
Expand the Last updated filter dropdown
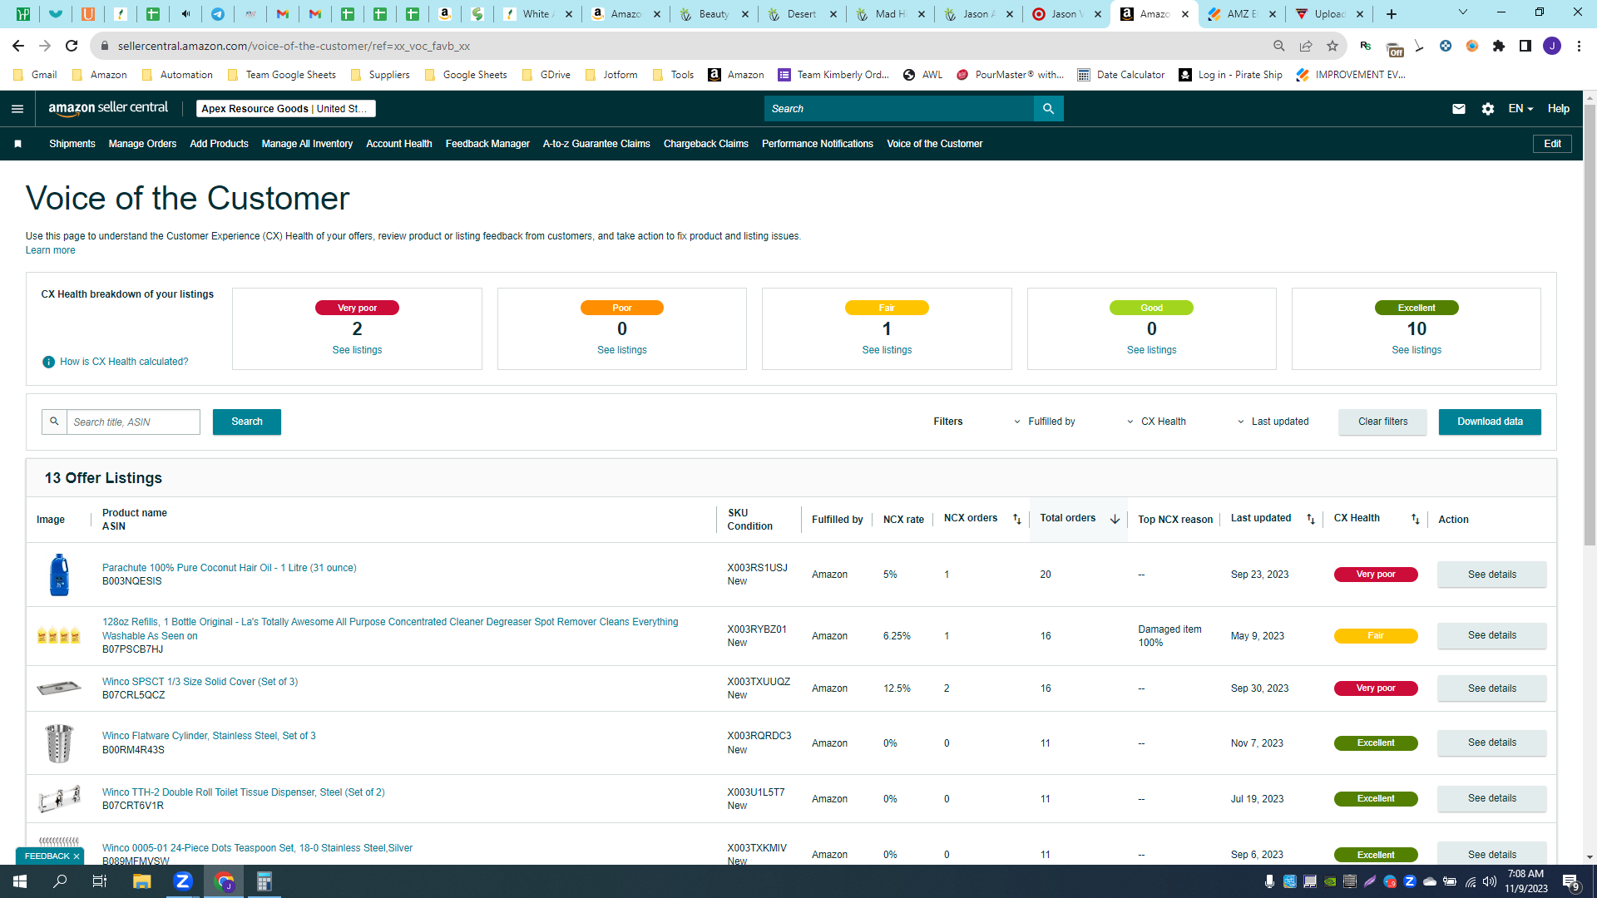pos(1273,422)
